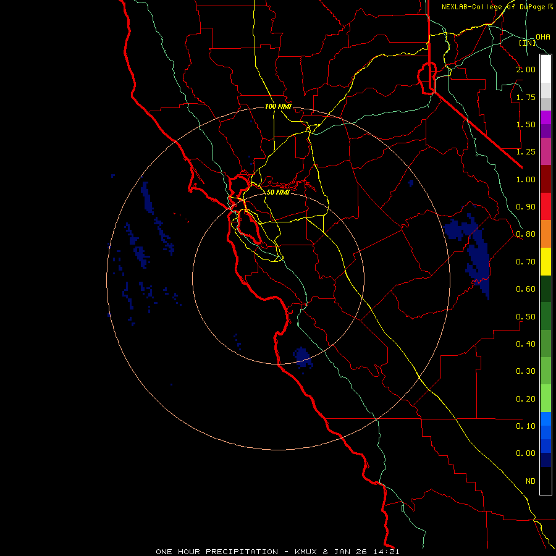Image resolution: width=556 pixels, height=556 pixels.
Task: Click the 1.75 legend value
Action: click(526, 97)
